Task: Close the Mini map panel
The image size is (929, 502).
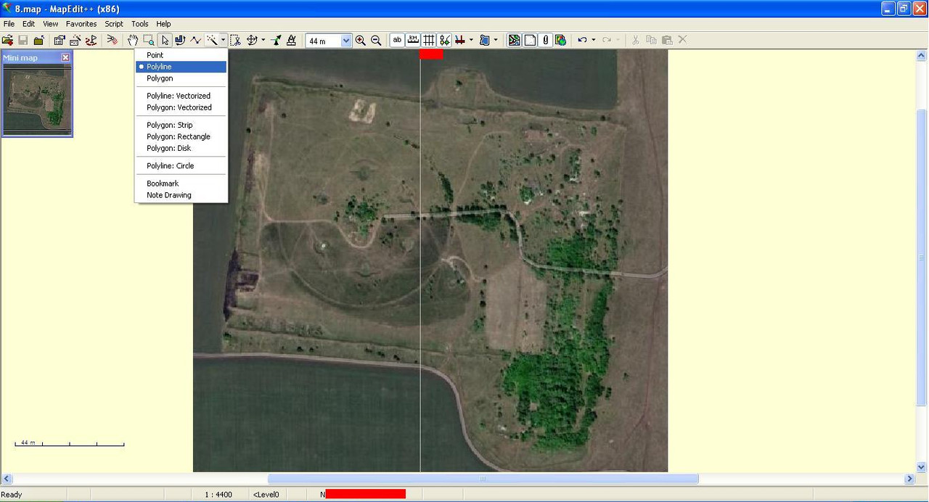Action: coord(65,58)
